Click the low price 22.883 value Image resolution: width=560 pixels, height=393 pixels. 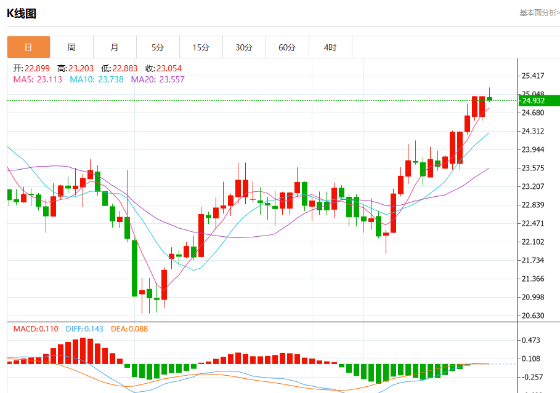point(125,68)
